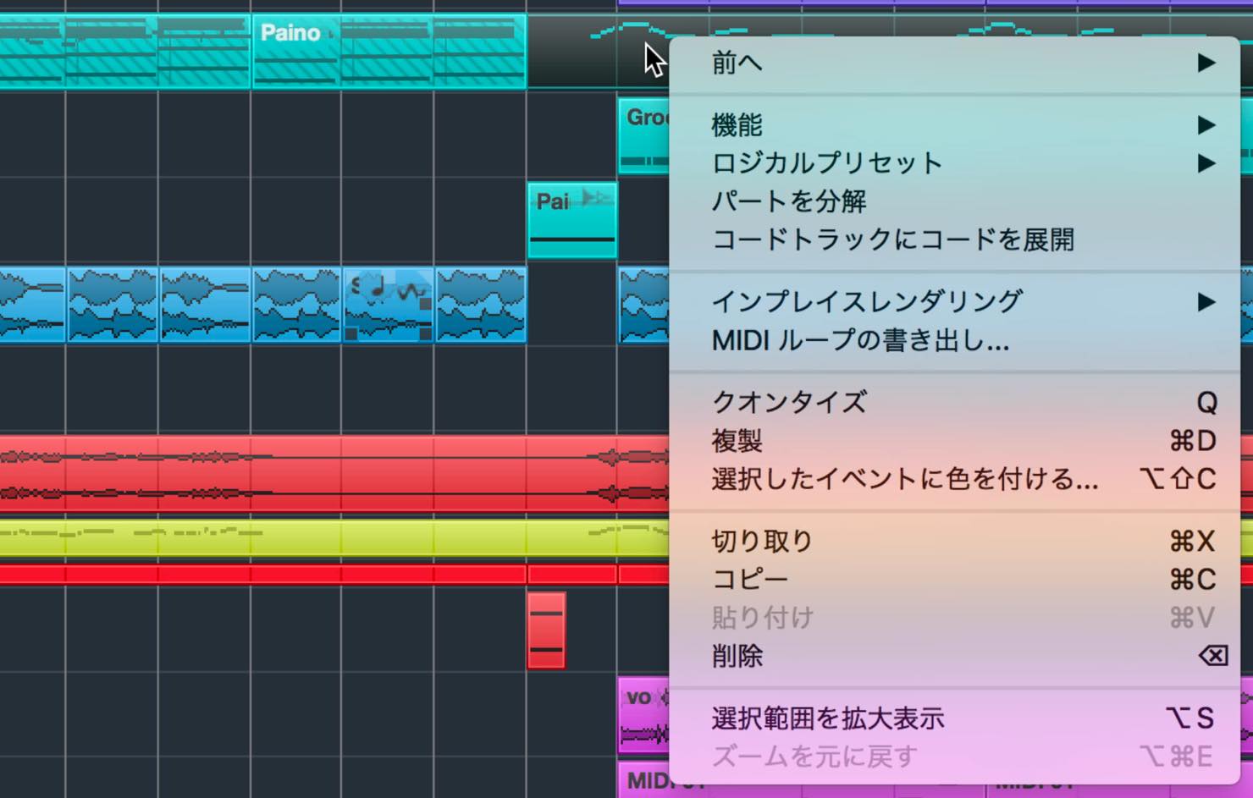Select the long yellow-green MIDI part

pyautogui.click(x=334, y=539)
